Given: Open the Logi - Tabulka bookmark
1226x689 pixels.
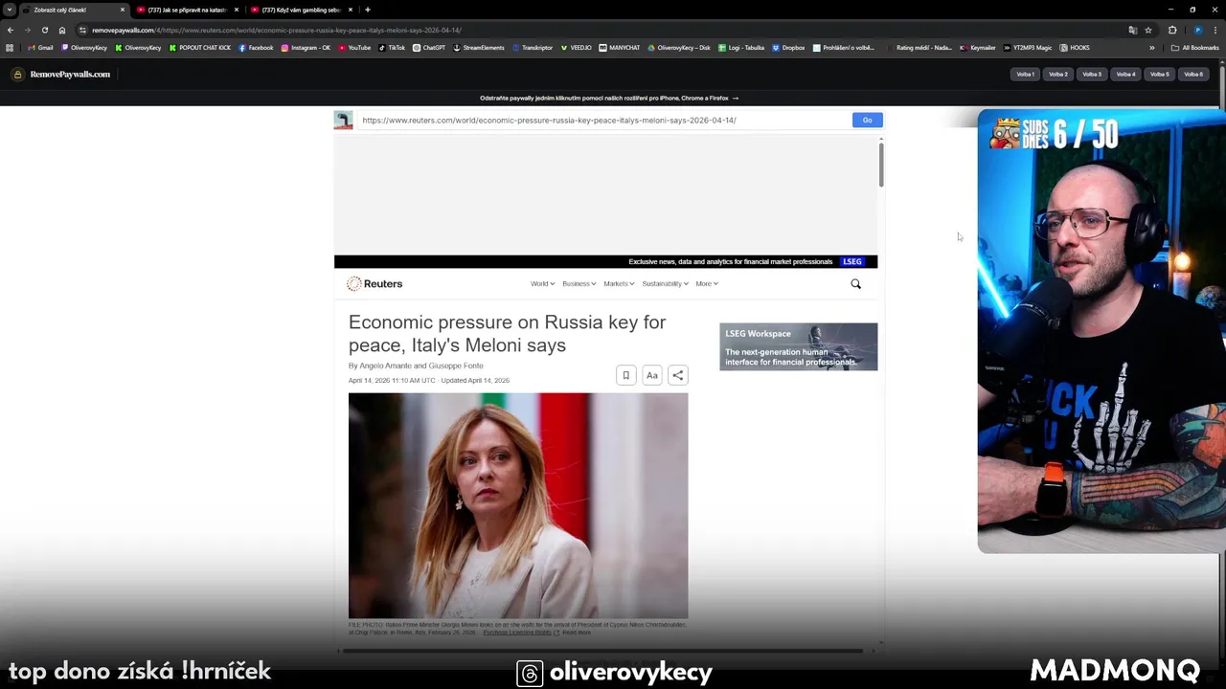Looking at the screenshot, I should tap(742, 48).
